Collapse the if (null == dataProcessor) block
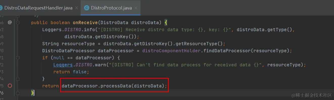The height and width of the screenshot is (100, 334). pyautogui.click(x=18, y=58)
